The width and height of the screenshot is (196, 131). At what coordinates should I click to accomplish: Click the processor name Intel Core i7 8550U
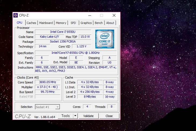[x=63, y=32]
